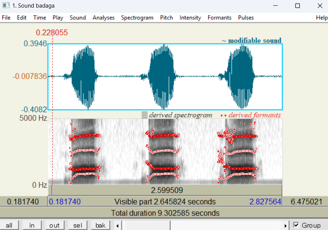Image resolution: width=328 pixels, height=230 pixels.
Task: Click the Praat window icon in title bar
Action: click(6, 5)
